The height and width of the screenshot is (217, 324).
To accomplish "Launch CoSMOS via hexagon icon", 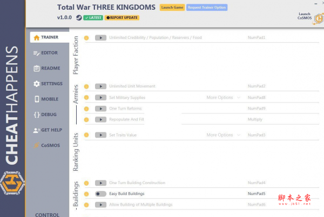I will [x=319, y=18].
